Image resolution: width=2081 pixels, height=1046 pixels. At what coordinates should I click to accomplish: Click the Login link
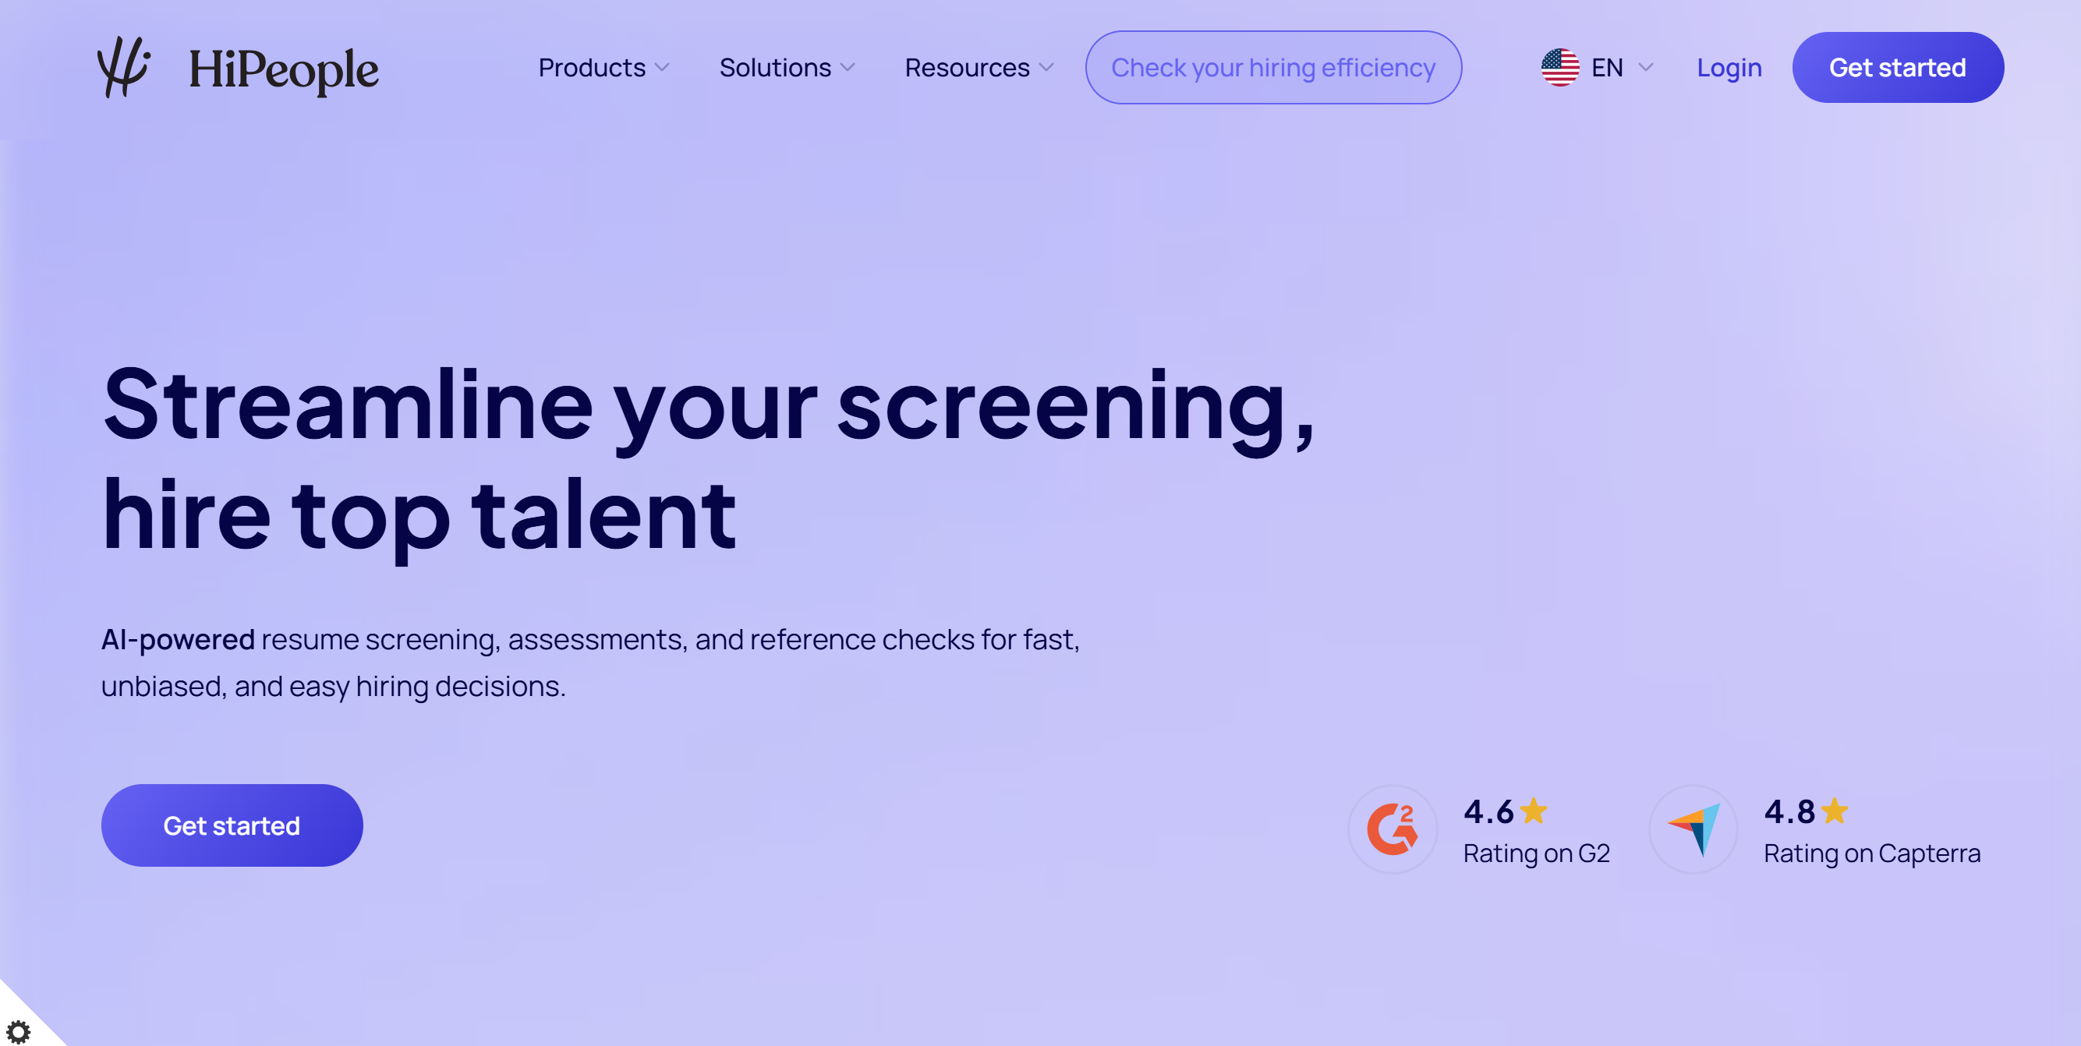click(1728, 68)
